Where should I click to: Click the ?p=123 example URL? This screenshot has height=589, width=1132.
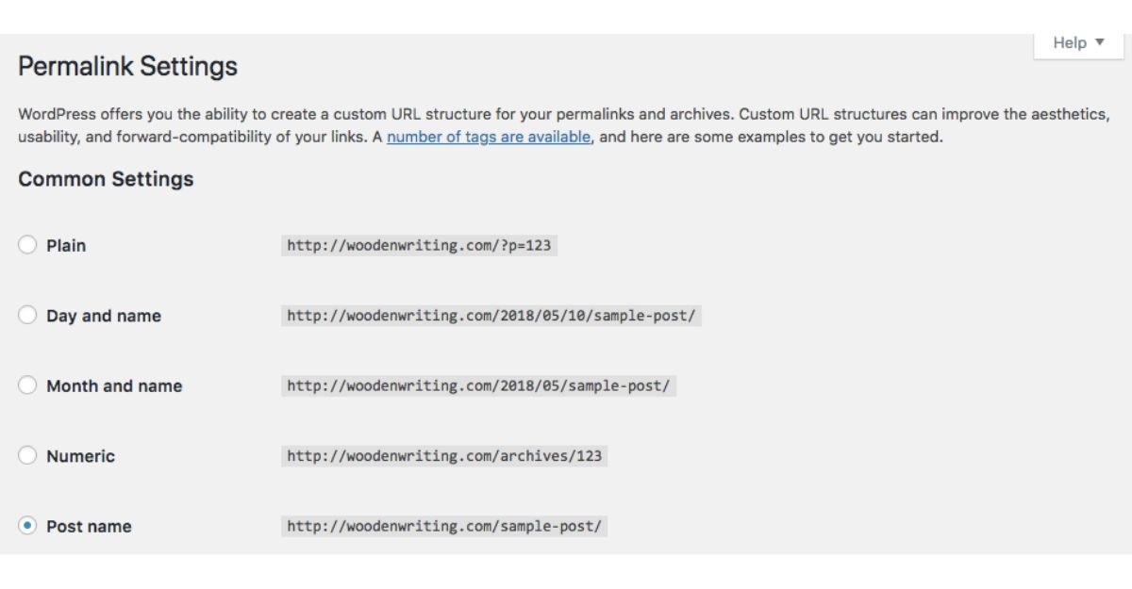pyautogui.click(x=419, y=246)
